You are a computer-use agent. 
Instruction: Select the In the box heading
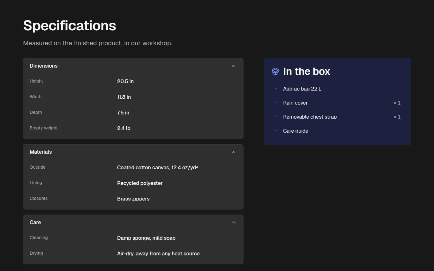[307, 71]
